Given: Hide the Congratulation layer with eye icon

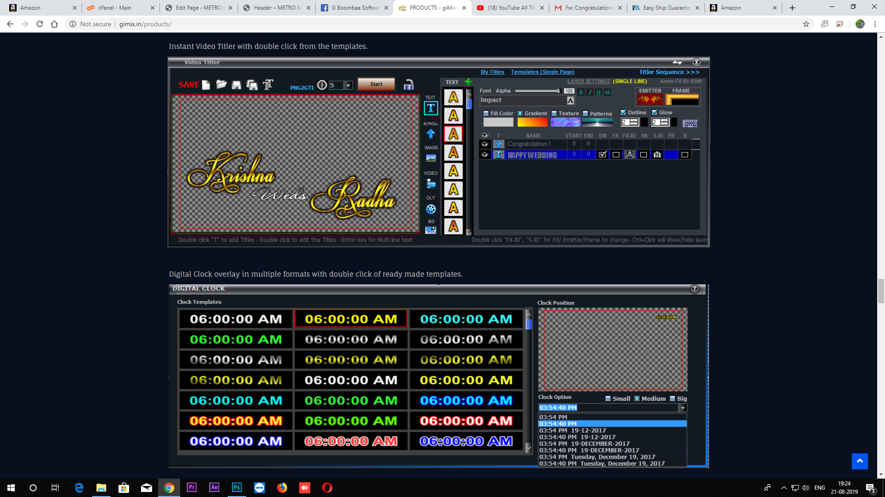Looking at the screenshot, I should [484, 144].
